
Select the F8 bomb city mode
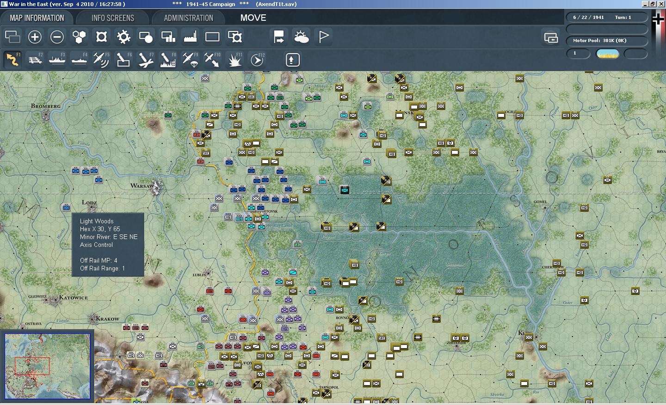(x=168, y=60)
